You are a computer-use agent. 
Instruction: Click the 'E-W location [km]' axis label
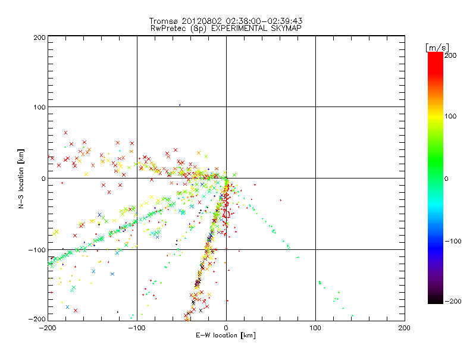[226, 335]
